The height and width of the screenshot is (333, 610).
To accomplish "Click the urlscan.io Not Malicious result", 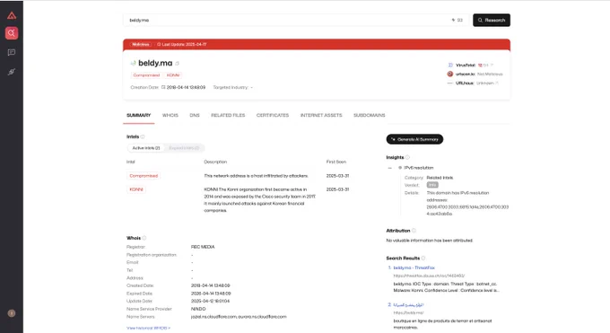I will click(x=490, y=74).
